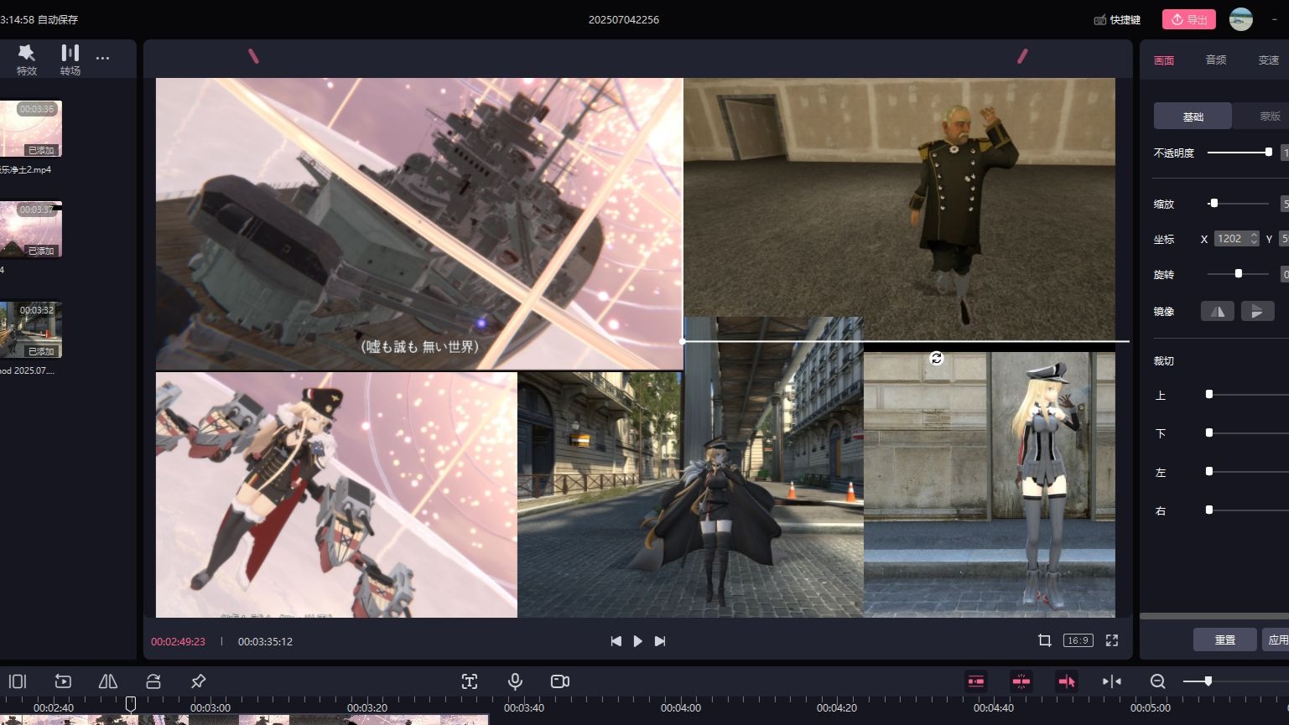This screenshot has width=1289, height=725.
Task: Select the subtitle recognition icon in timeline toolbar
Action: pos(470,681)
